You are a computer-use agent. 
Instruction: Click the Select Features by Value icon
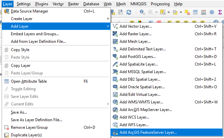175,12
